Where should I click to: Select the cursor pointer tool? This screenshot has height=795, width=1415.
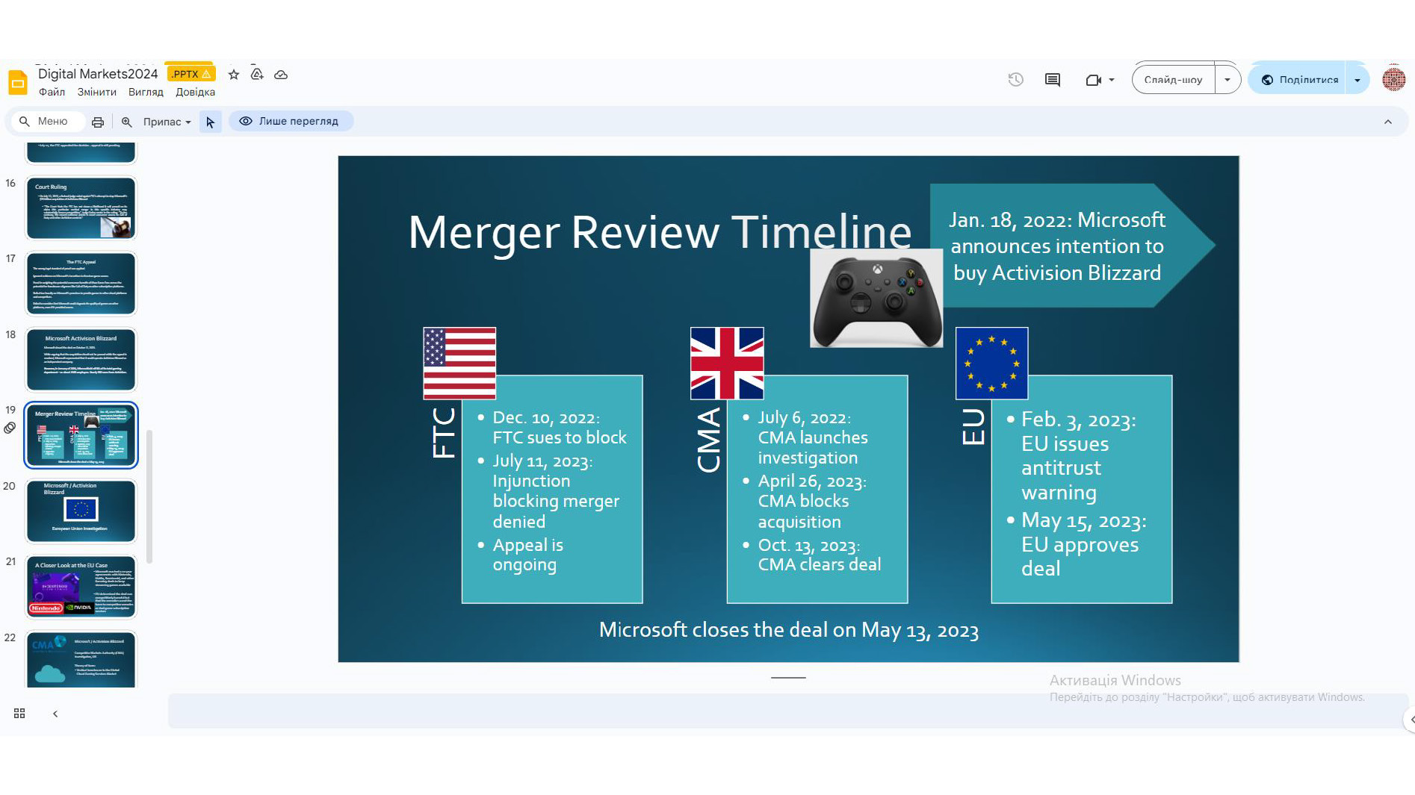(x=211, y=122)
